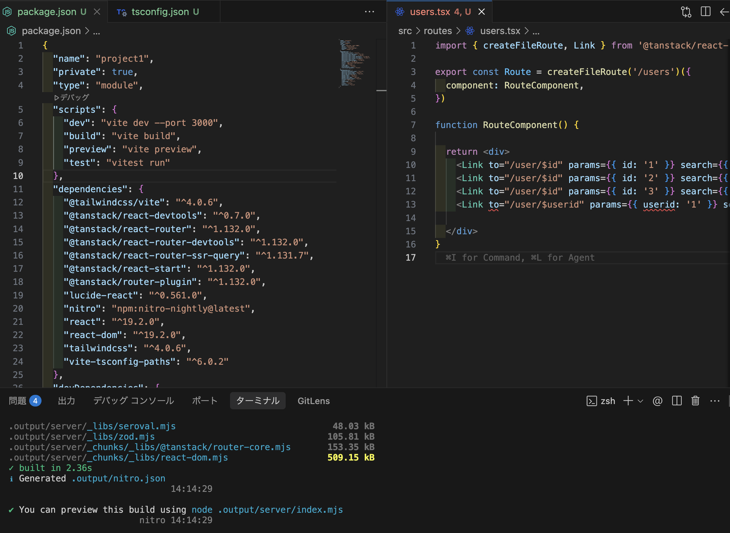
Task: Open terminal panel more actions ellipsis
Action: point(715,401)
